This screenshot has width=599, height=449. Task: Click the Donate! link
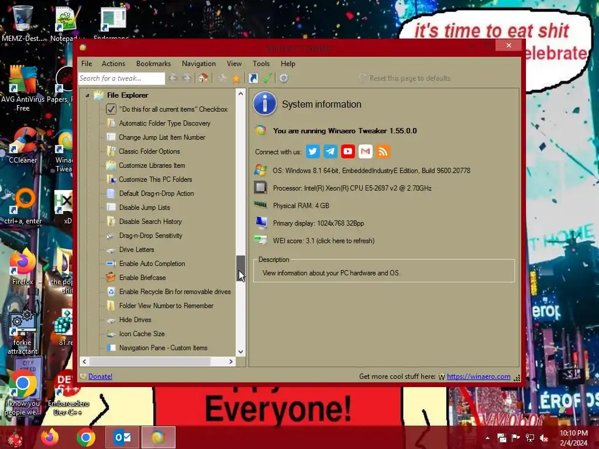pyautogui.click(x=100, y=377)
